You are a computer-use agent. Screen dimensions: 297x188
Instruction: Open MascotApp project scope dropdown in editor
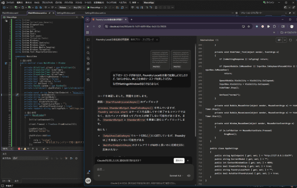point(40,17)
